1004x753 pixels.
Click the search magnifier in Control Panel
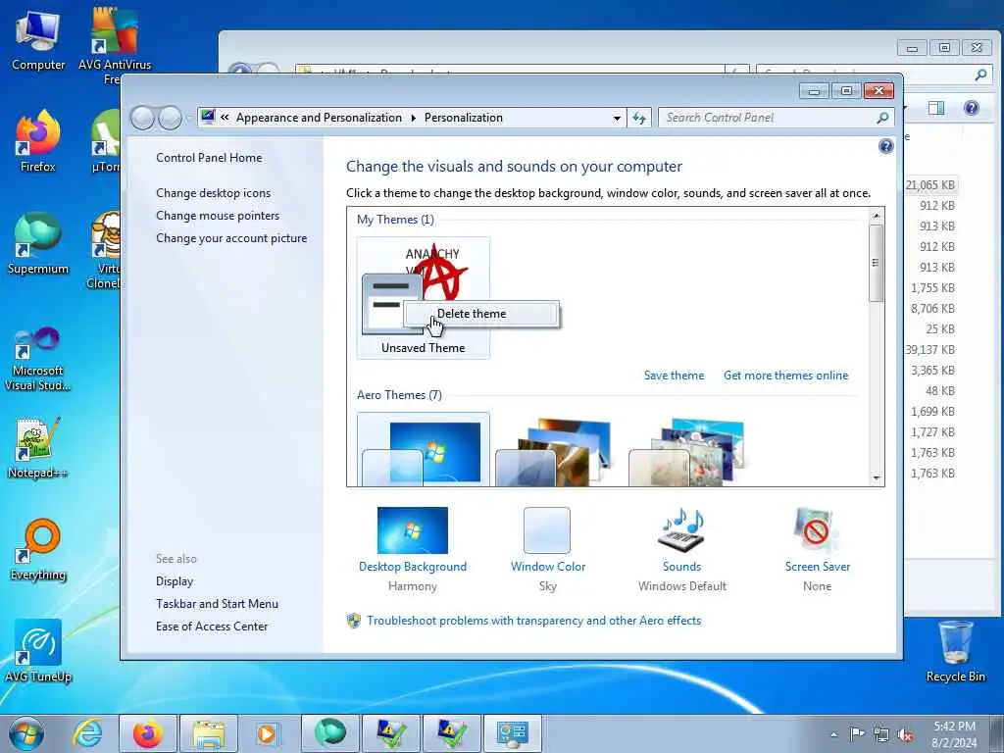(x=882, y=118)
